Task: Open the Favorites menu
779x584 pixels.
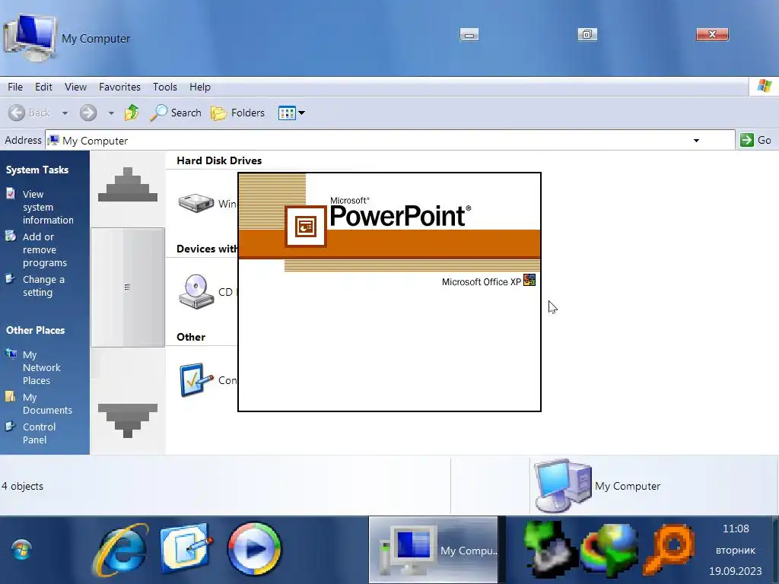Action: tap(119, 87)
